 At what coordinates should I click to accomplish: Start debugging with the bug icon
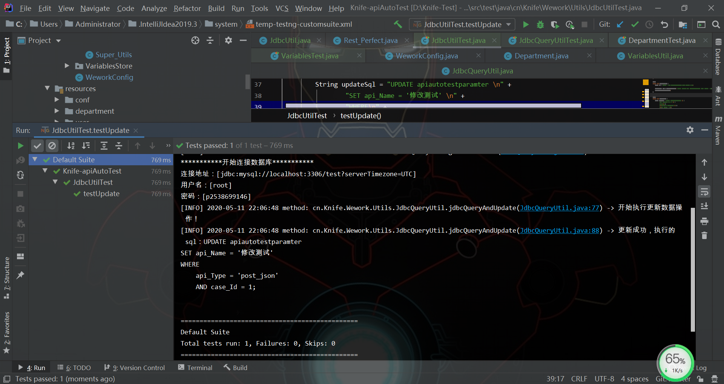tap(540, 24)
